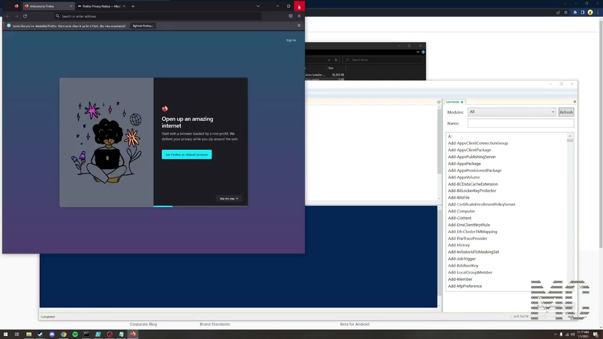Click the Firefox reload page button
Viewport: 603px width, 339px height.
tap(25, 16)
